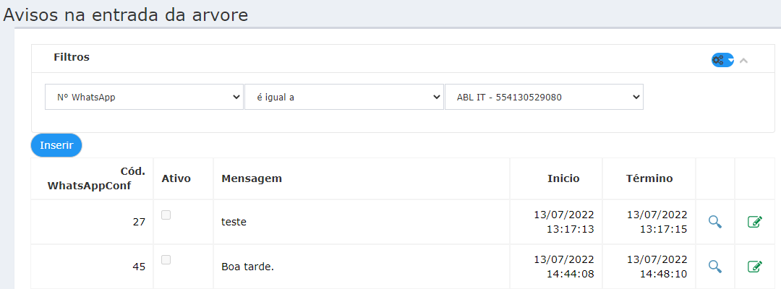
Task: Open the edit icon for Boa tarde row
Action: click(x=755, y=267)
